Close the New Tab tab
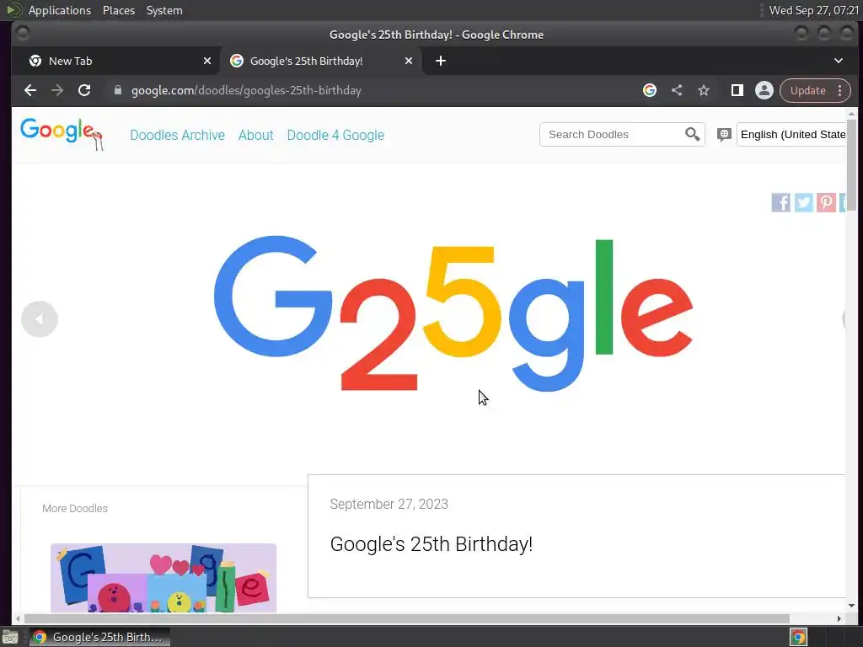Screen dimensions: 863x647 tap(207, 61)
